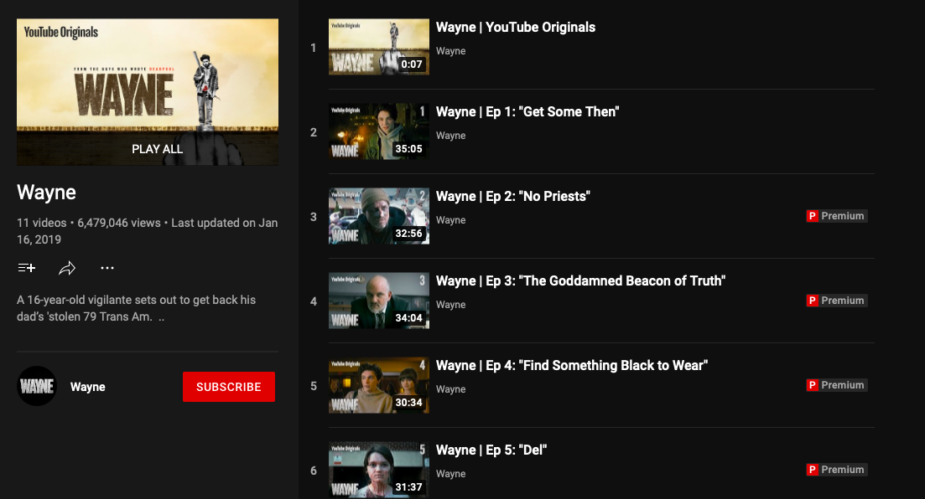This screenshot has height=499, width=925.
Task: Click the Wayne channel avatar
Action: [x=37, y=387]
